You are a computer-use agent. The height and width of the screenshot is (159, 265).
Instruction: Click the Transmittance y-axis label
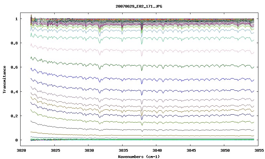4,79
